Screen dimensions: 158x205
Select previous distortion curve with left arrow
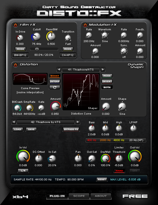59,69
